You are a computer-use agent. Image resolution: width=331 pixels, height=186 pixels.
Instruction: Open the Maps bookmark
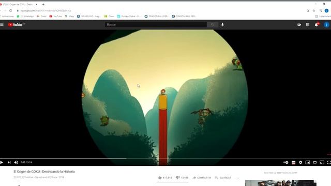point(69,16)
